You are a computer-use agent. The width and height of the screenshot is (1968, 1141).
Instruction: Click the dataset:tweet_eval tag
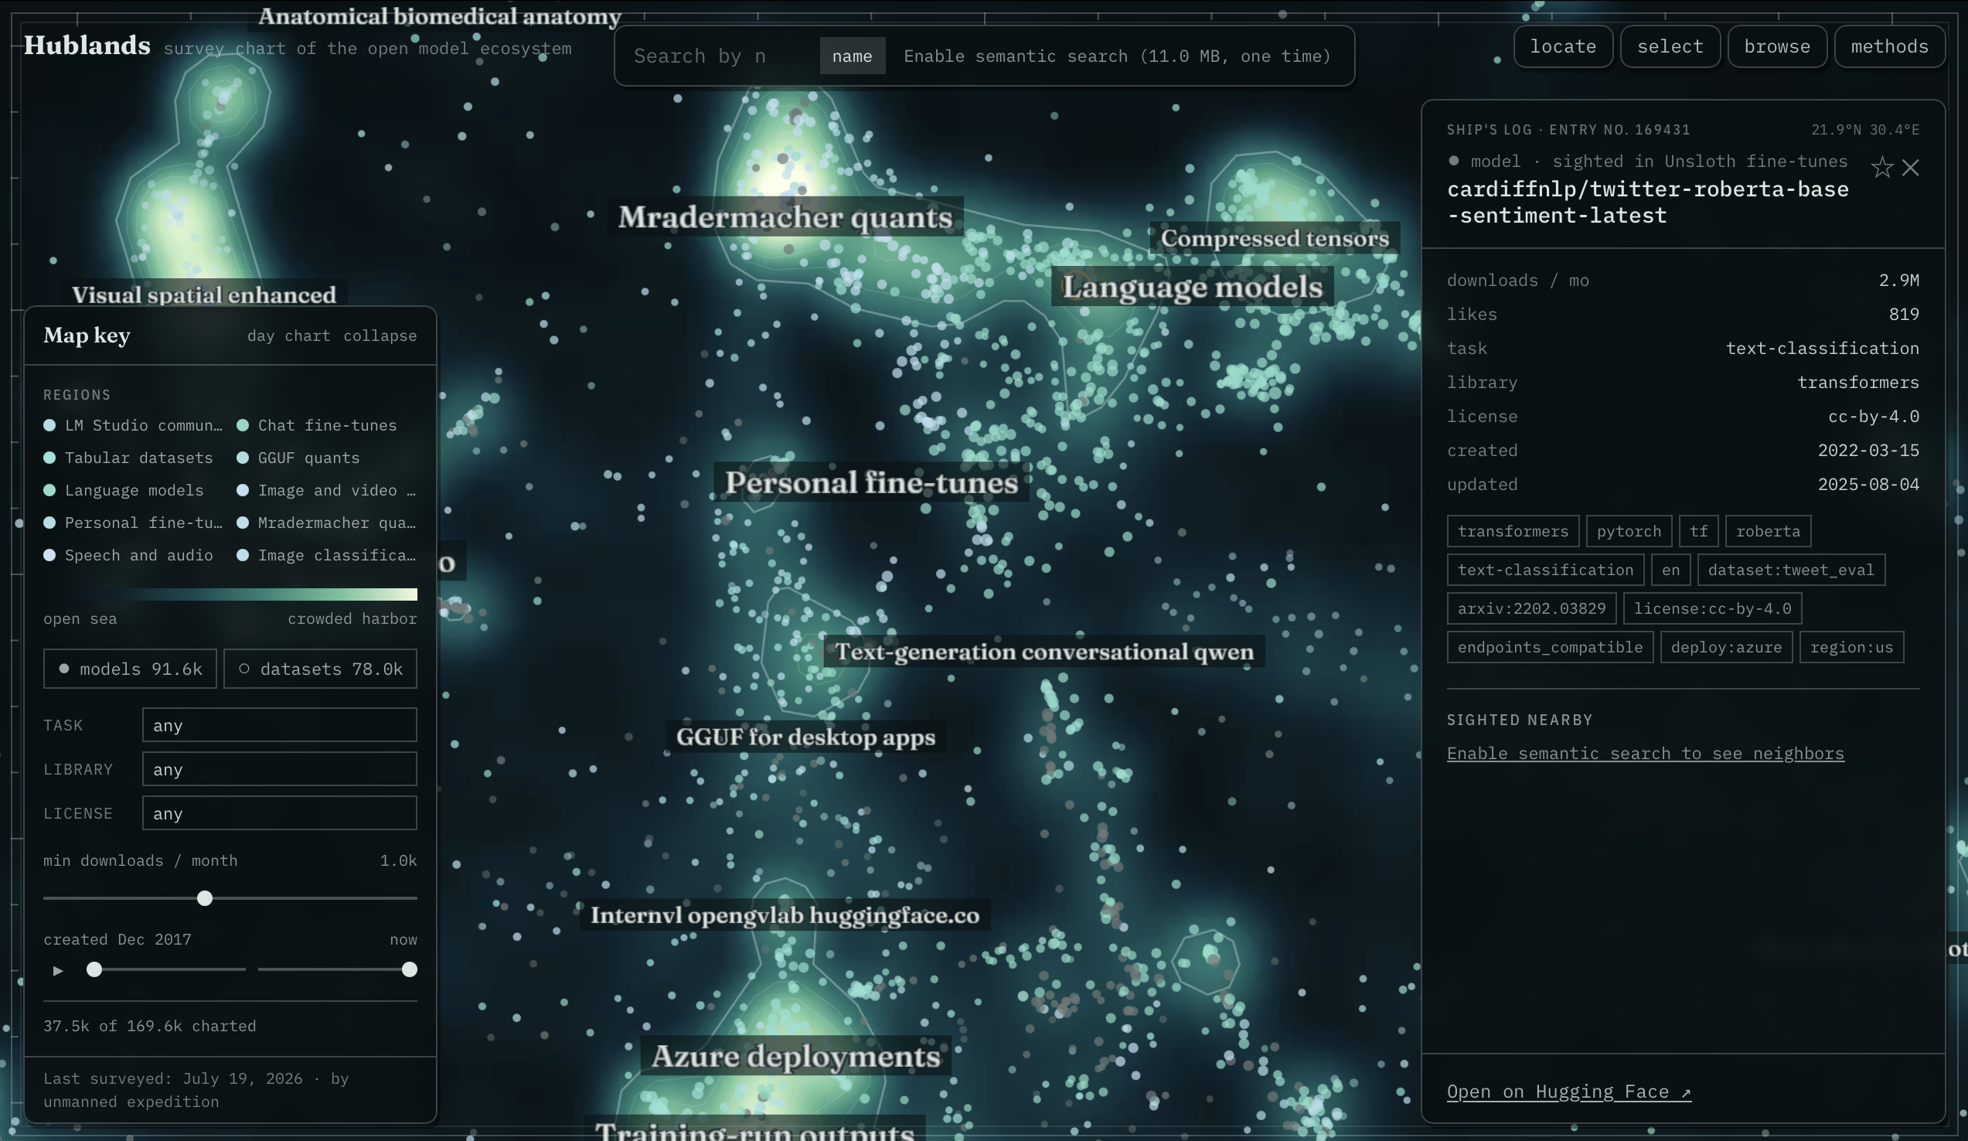(x=1791, y=569)
